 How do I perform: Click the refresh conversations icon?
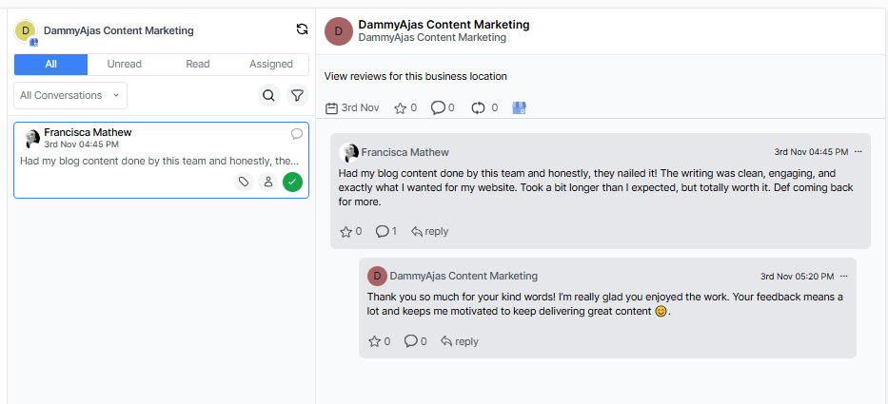pyautogui.click(x=303, y=29)
